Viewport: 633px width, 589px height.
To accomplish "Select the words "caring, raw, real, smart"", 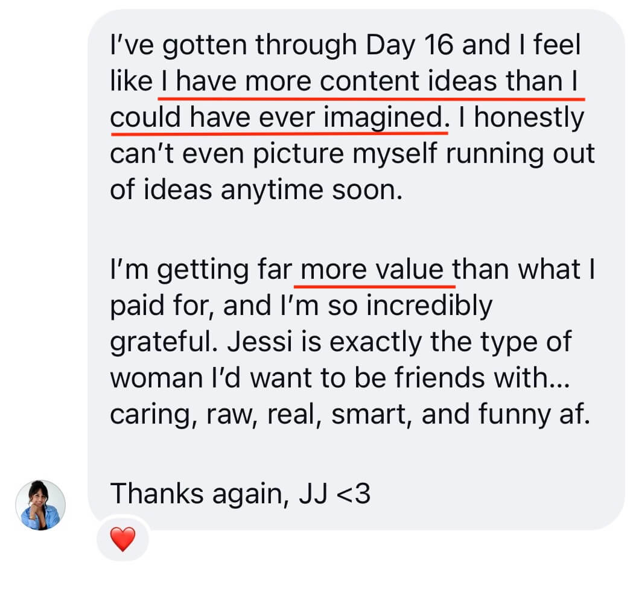I will pyautogui.click(x=258, y=415).
